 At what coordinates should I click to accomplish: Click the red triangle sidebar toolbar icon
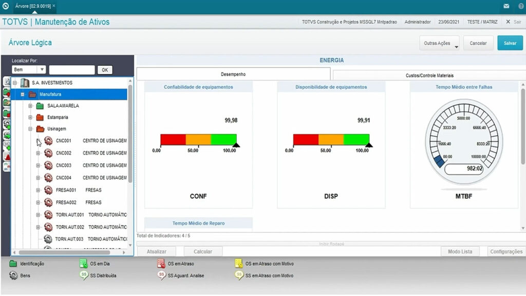[x=7, y=156]
